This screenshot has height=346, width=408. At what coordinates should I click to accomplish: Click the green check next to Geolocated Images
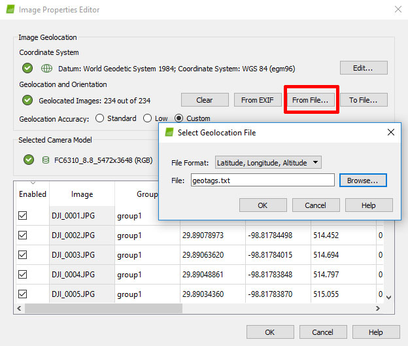[27, 100]
